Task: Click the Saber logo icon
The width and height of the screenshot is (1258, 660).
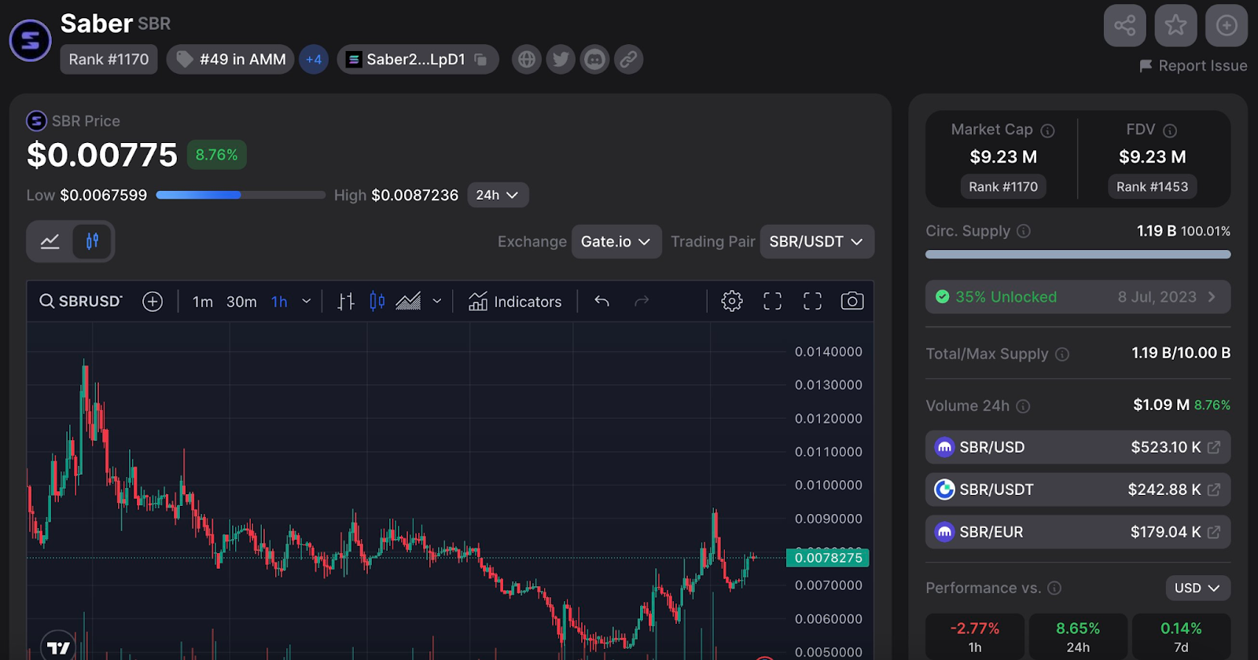Action: coord(31,39)
